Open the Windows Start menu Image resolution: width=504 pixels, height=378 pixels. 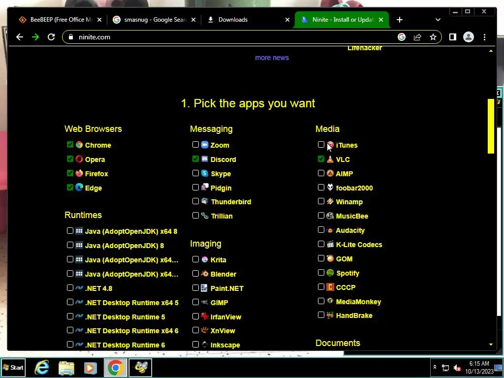[13, 367]
